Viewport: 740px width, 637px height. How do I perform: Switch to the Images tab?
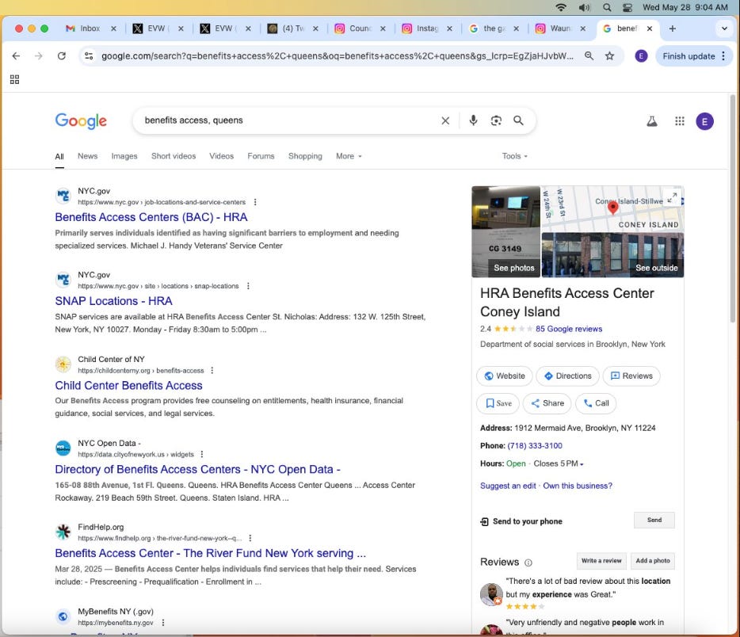124,156
